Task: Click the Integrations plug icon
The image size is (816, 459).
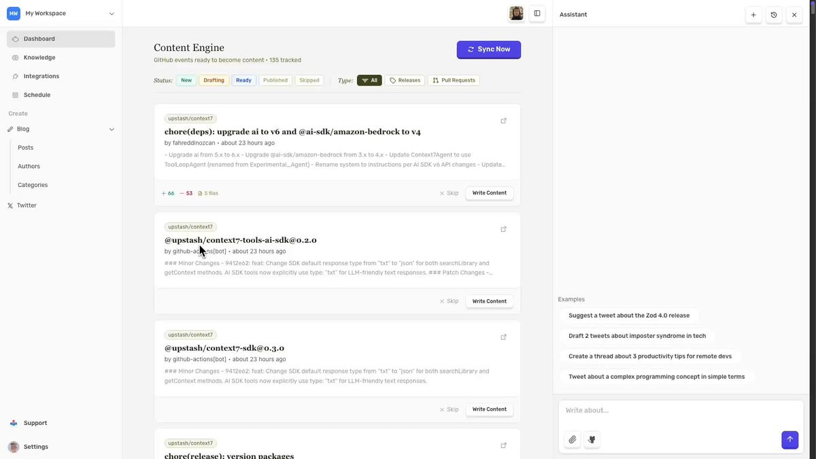Action: (15, 76)
